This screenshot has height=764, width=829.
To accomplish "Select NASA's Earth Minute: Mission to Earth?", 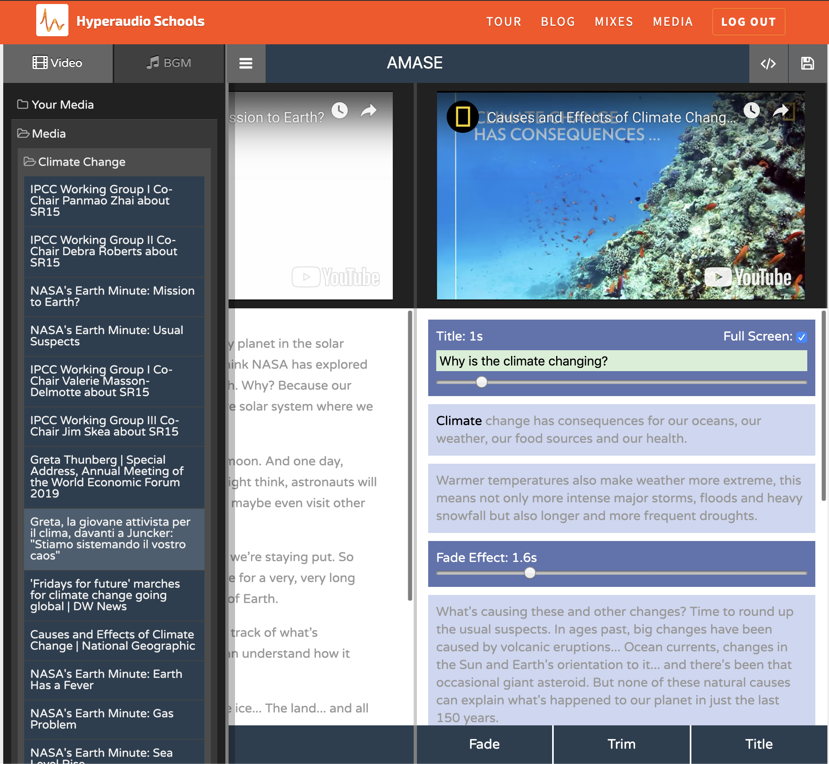I will (114, 297).
